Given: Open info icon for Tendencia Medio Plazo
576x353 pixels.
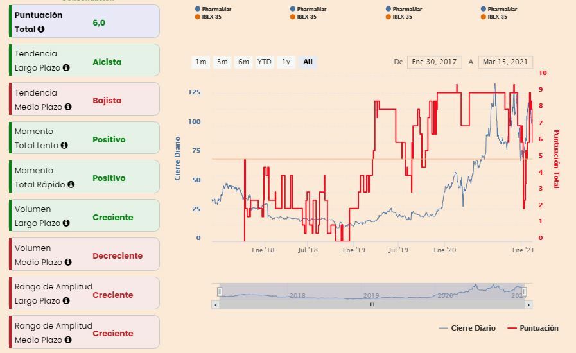Looking at the screenshot, I should 68,107.
